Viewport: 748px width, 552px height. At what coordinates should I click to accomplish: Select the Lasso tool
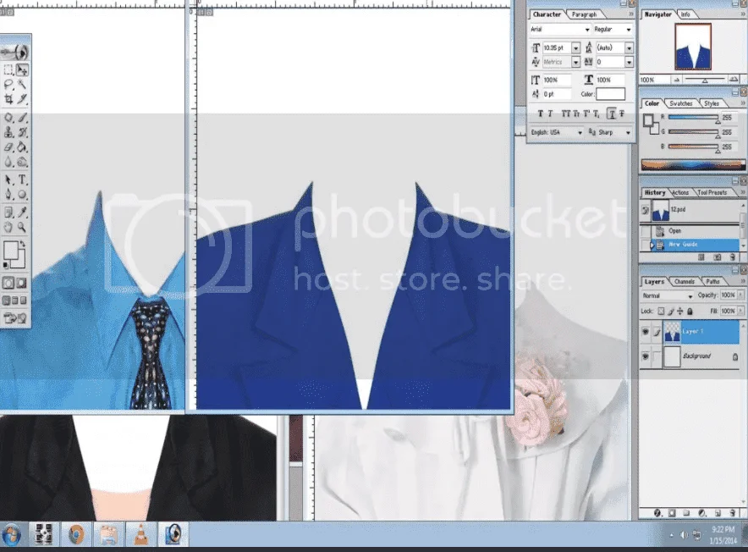tap(8, 85)
